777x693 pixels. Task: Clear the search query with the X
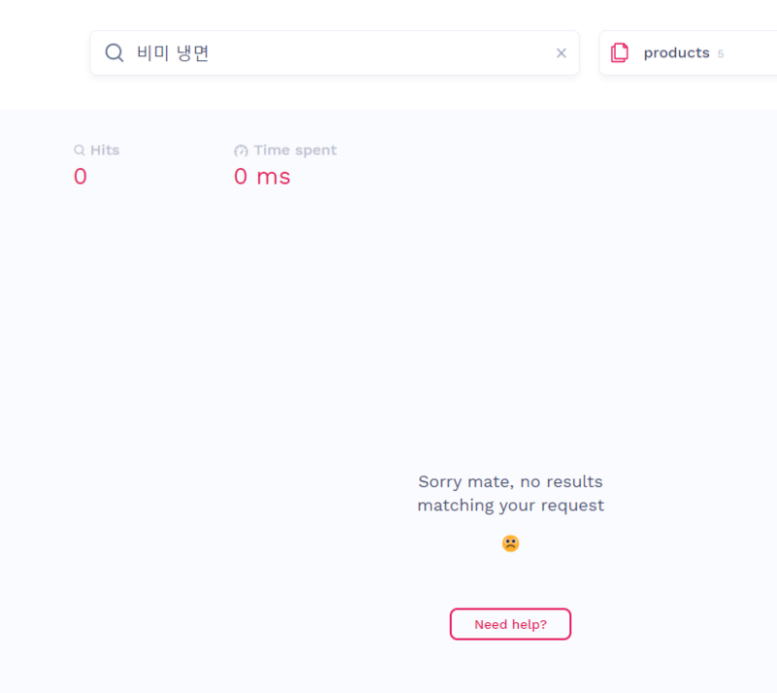pyautogui.click(x=560, y=53)
